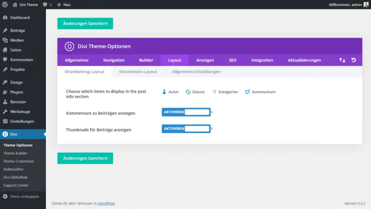Image resolution: width=371 pixels, height=209 pixels.
Task: Click the Benutzer user icon
Action: pyautogui.click(x=5, y=101)
